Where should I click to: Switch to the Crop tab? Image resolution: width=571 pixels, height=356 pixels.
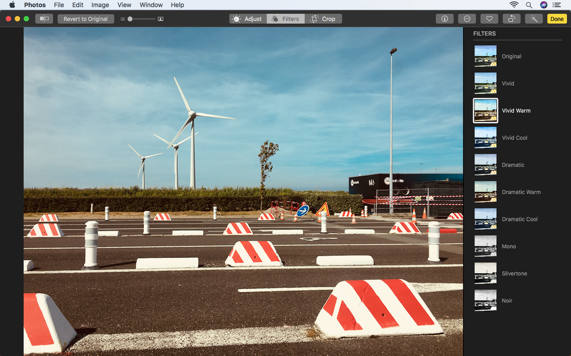point(323,18)
